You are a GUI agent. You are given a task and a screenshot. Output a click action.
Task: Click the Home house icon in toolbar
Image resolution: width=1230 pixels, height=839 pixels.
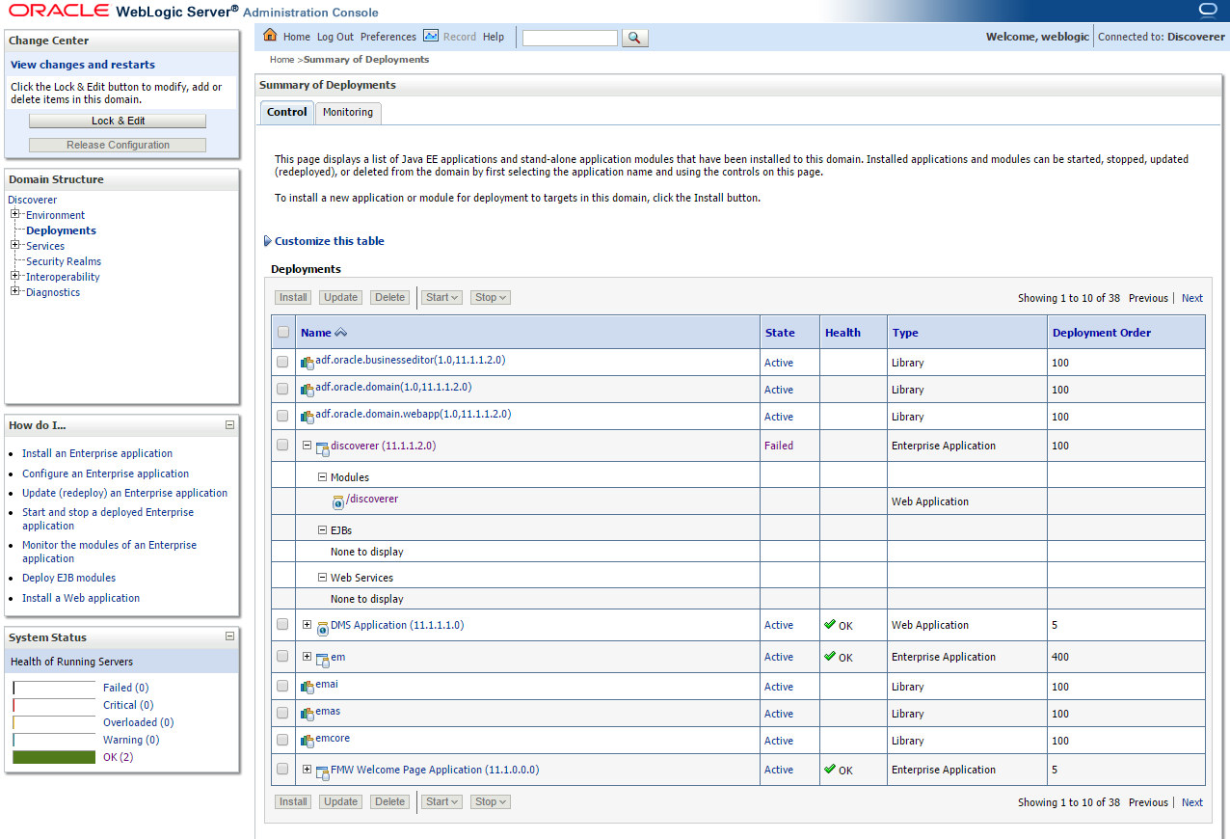(270, 36)
